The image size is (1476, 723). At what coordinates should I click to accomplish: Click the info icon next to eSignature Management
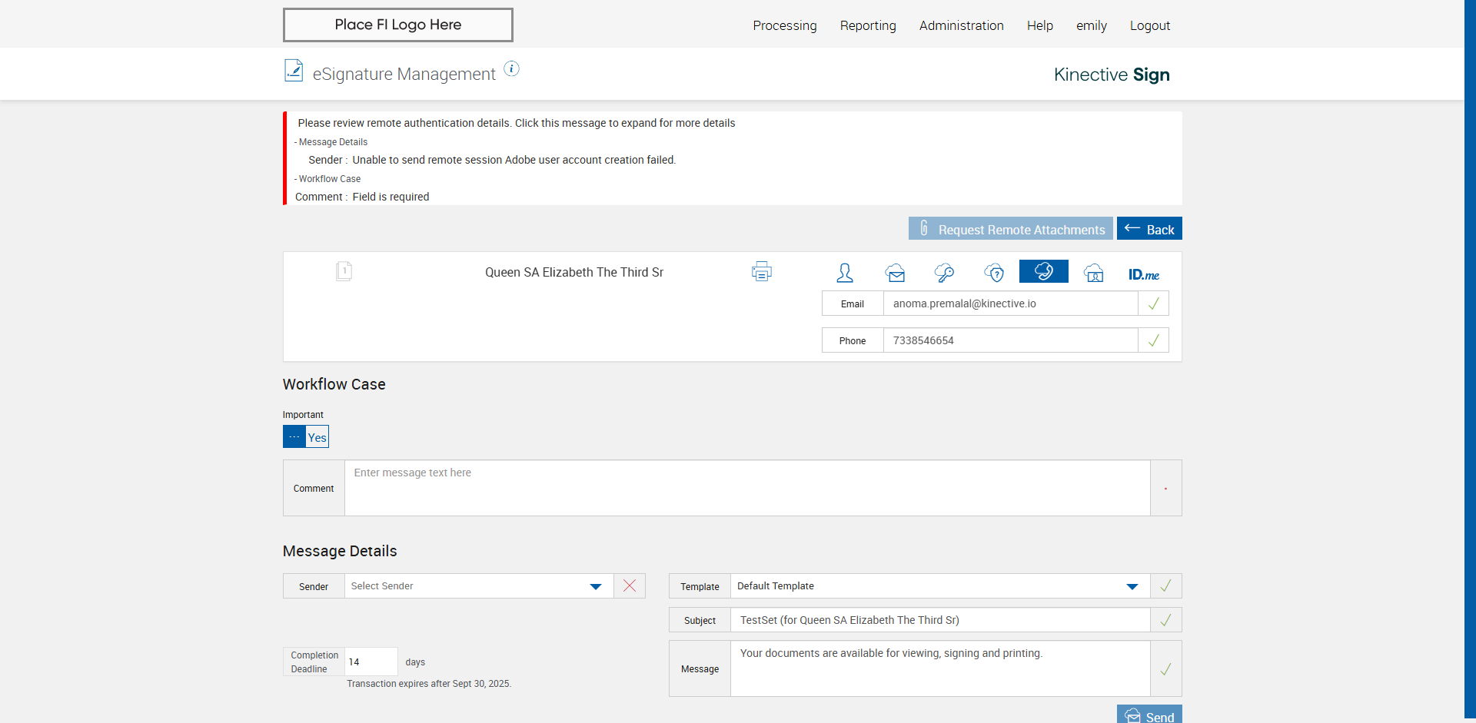(511, 69)
